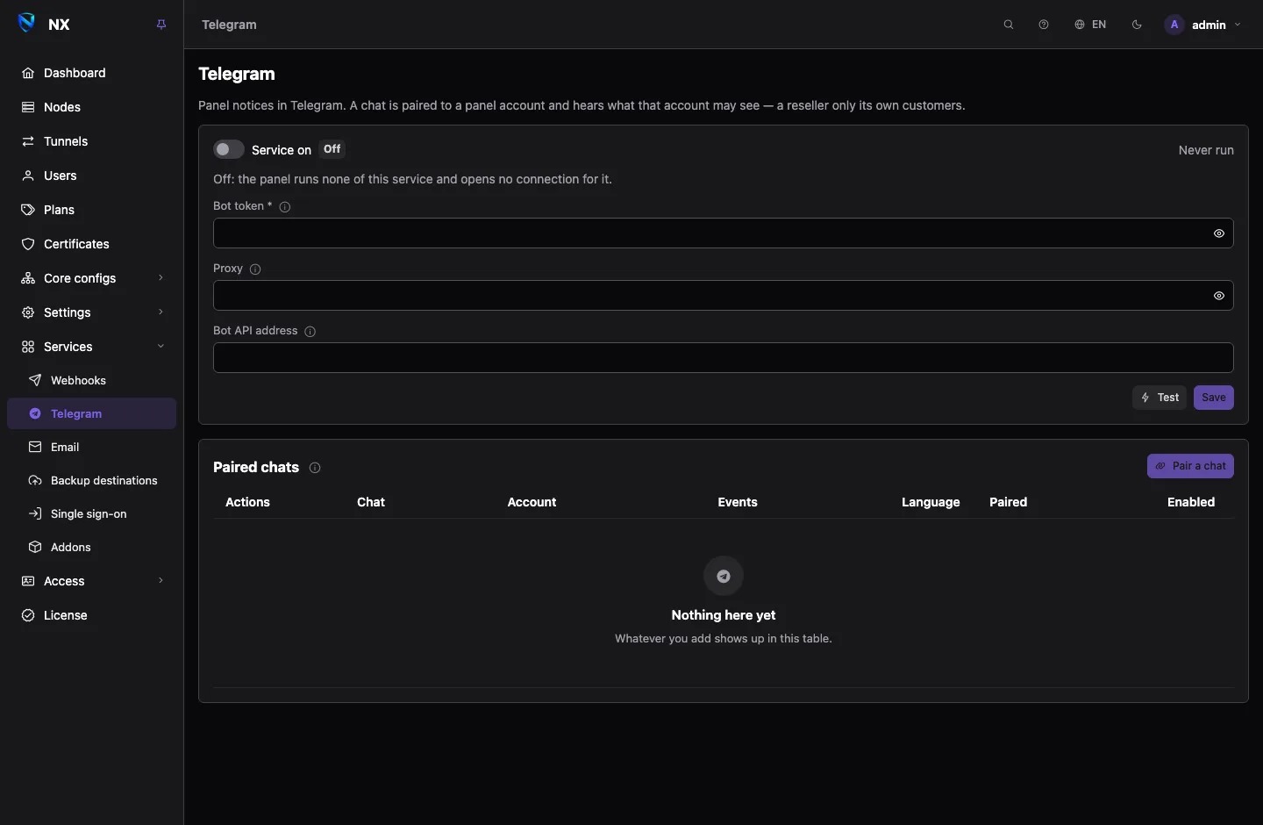
Task: Open Backup destinations page
Action: [x=92, y=480]
